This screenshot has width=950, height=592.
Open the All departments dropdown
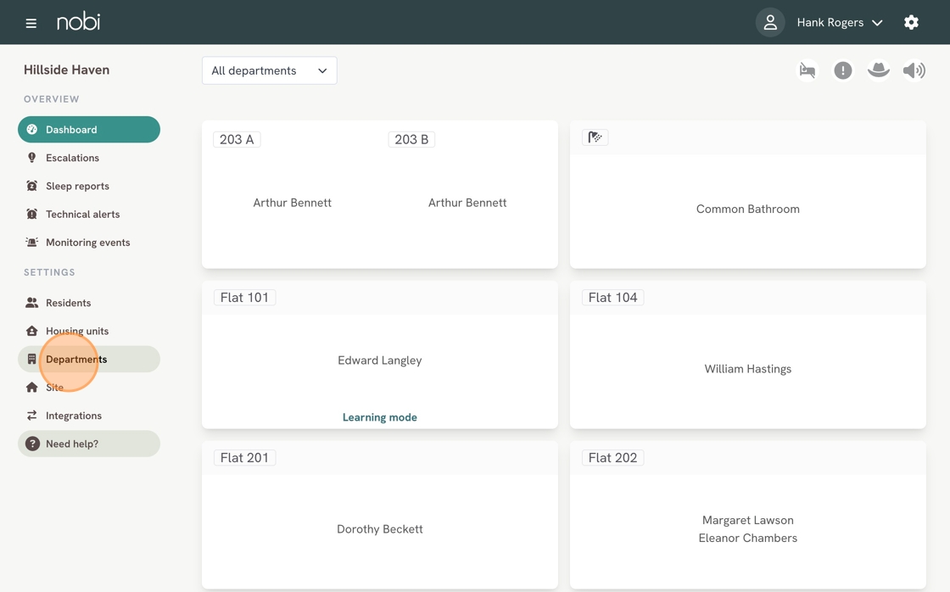coord(270,71)
